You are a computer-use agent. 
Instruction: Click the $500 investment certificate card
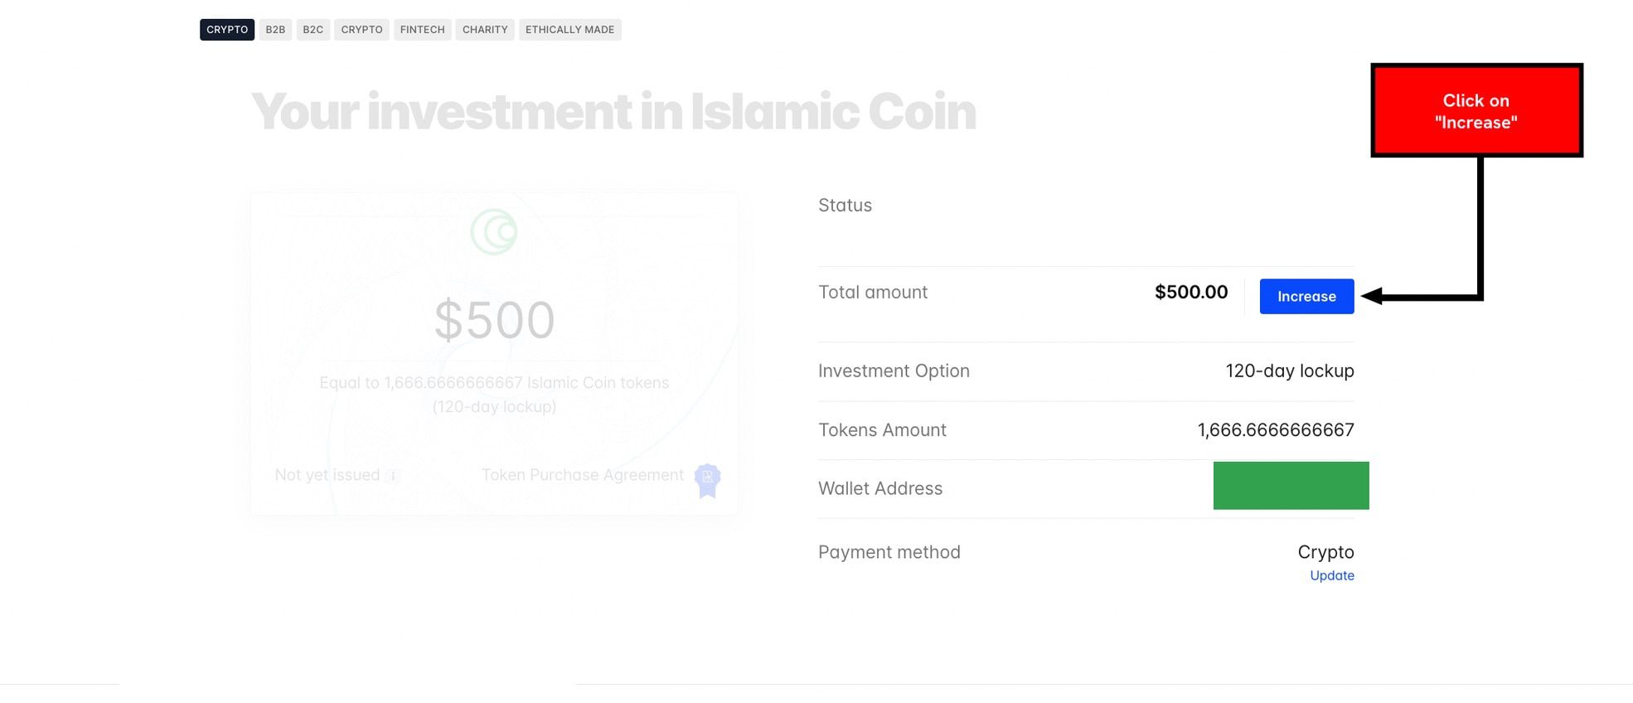coord(494,353)
